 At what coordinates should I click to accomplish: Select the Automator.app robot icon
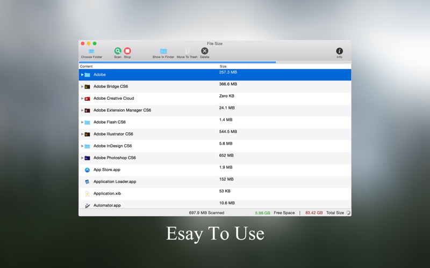87,205
